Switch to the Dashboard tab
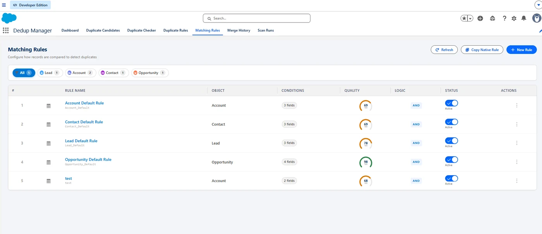542x234 pixels. [x=70, y=30]
